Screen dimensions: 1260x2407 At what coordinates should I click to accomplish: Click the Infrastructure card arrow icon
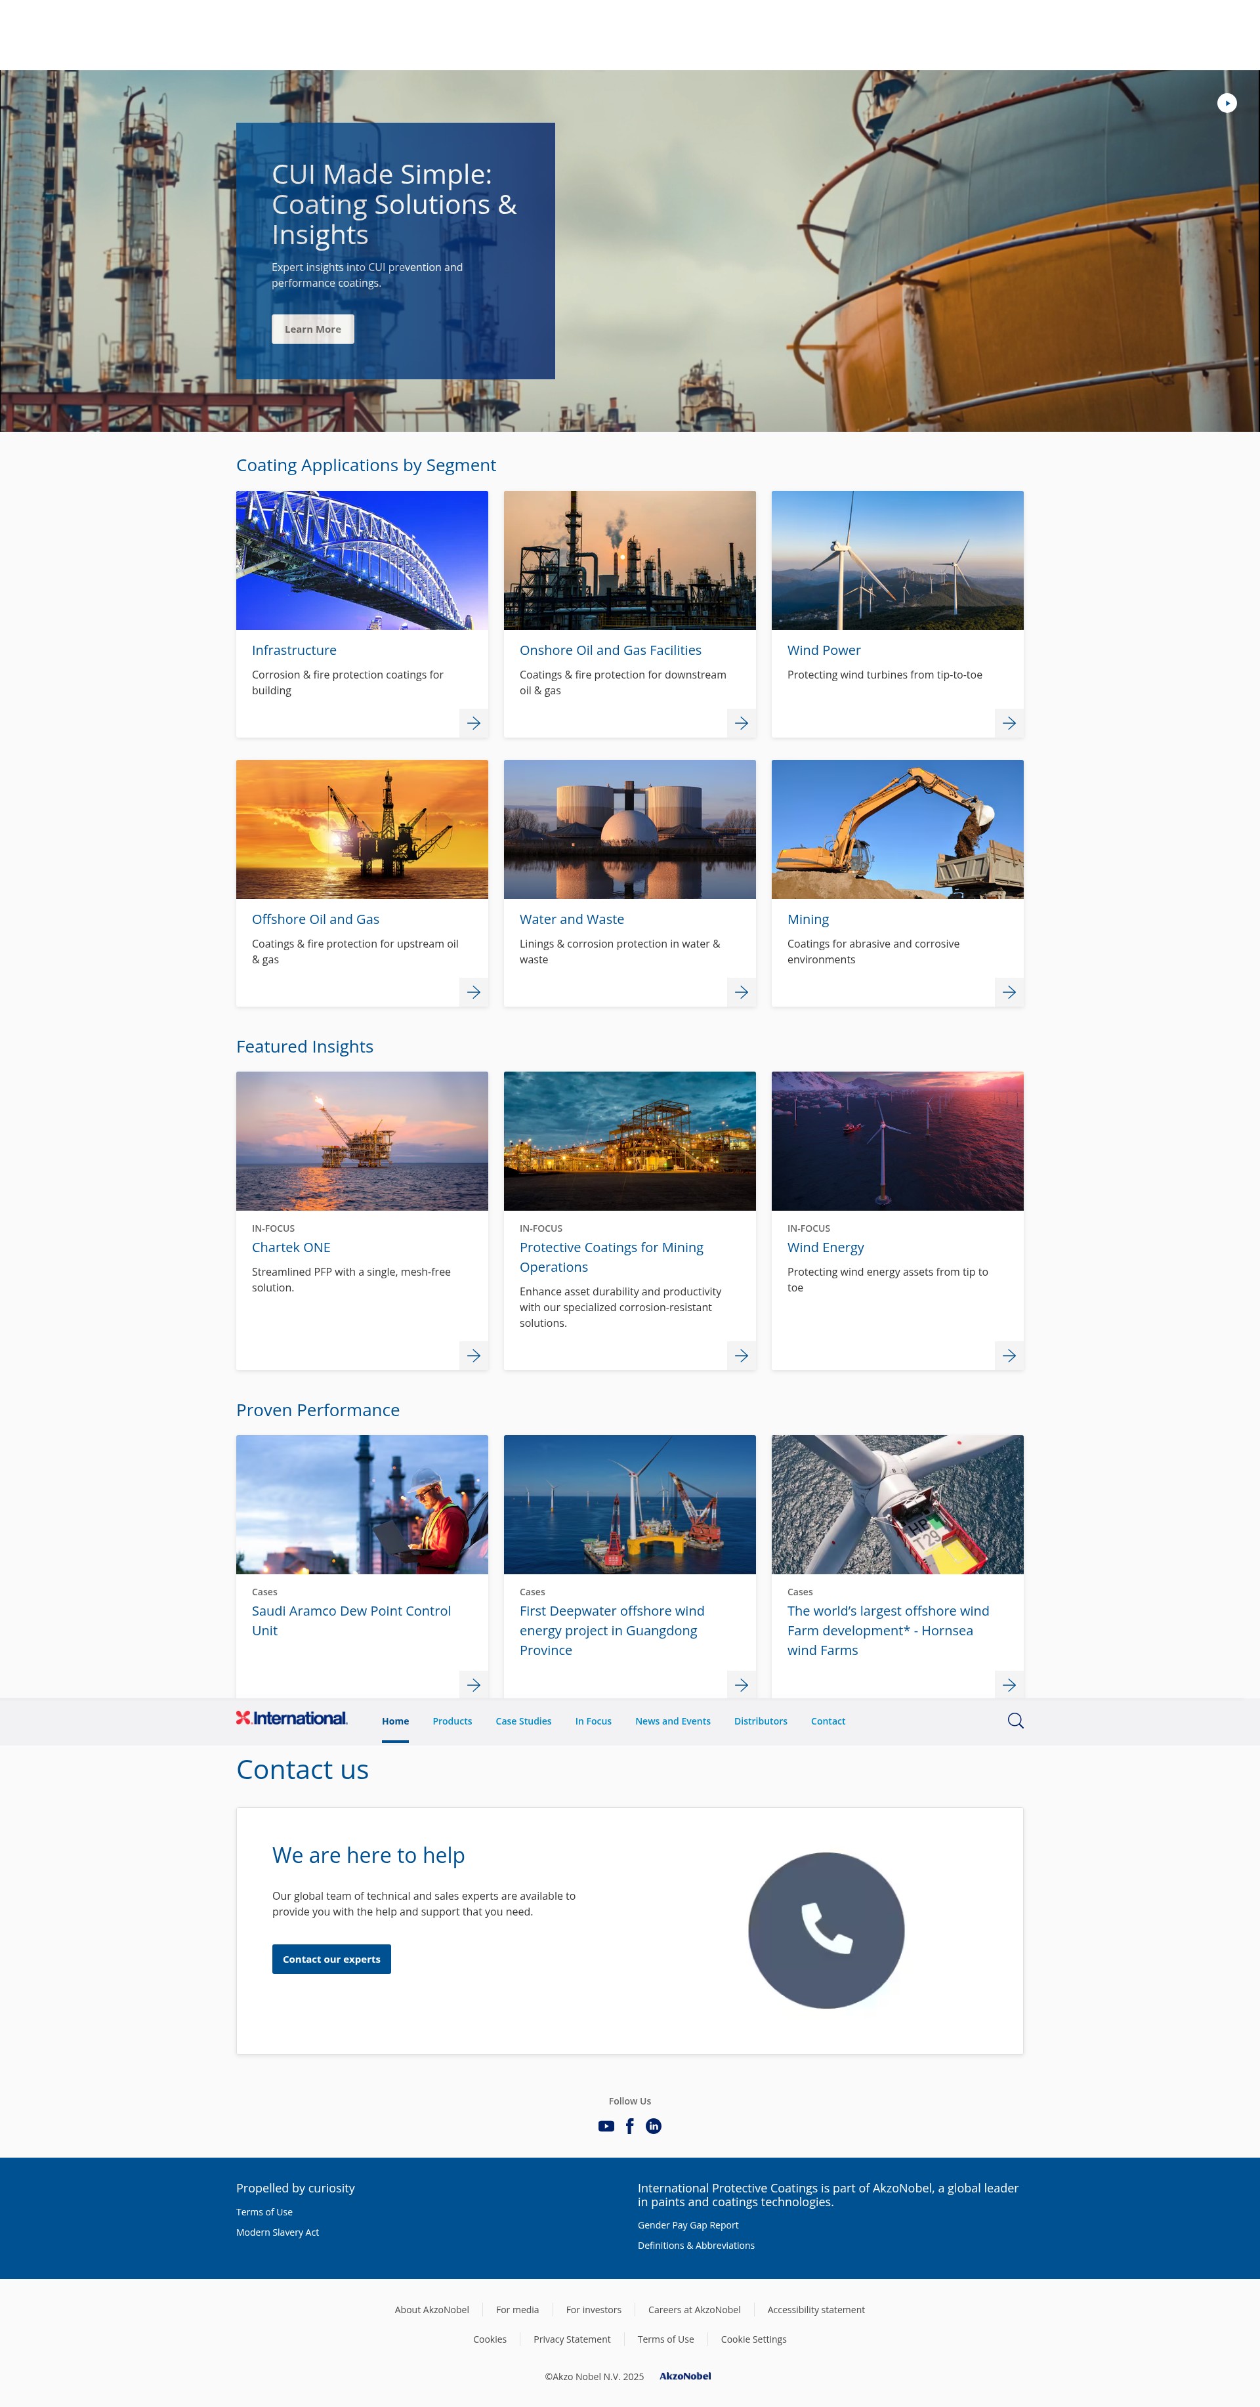(474, 723)
